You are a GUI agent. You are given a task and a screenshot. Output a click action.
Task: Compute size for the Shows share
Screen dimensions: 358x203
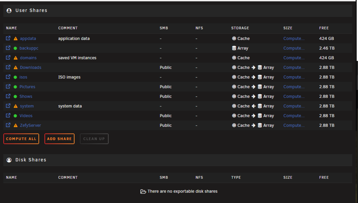click(294, 96)
